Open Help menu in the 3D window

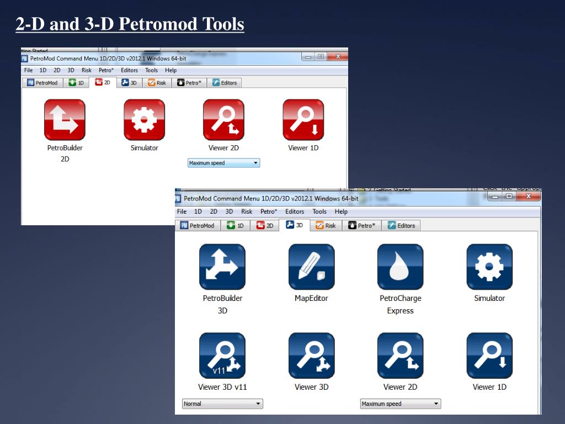pyautogui.click(x=341, y=211)
